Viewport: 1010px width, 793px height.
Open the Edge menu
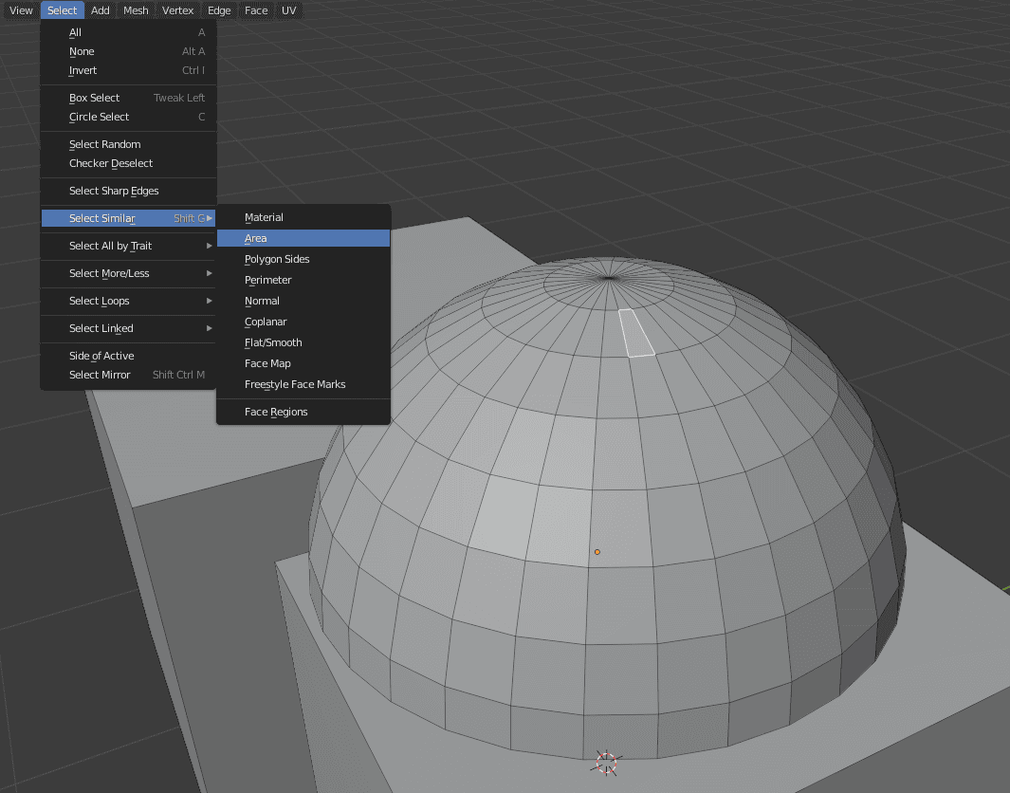pyautogui.click(x=218, y=10)
